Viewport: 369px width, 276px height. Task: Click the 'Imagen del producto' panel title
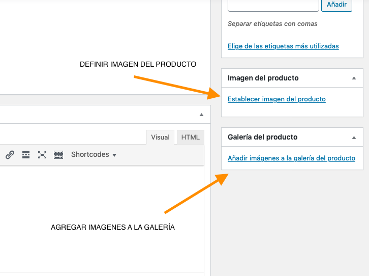(x=263, y=78)
